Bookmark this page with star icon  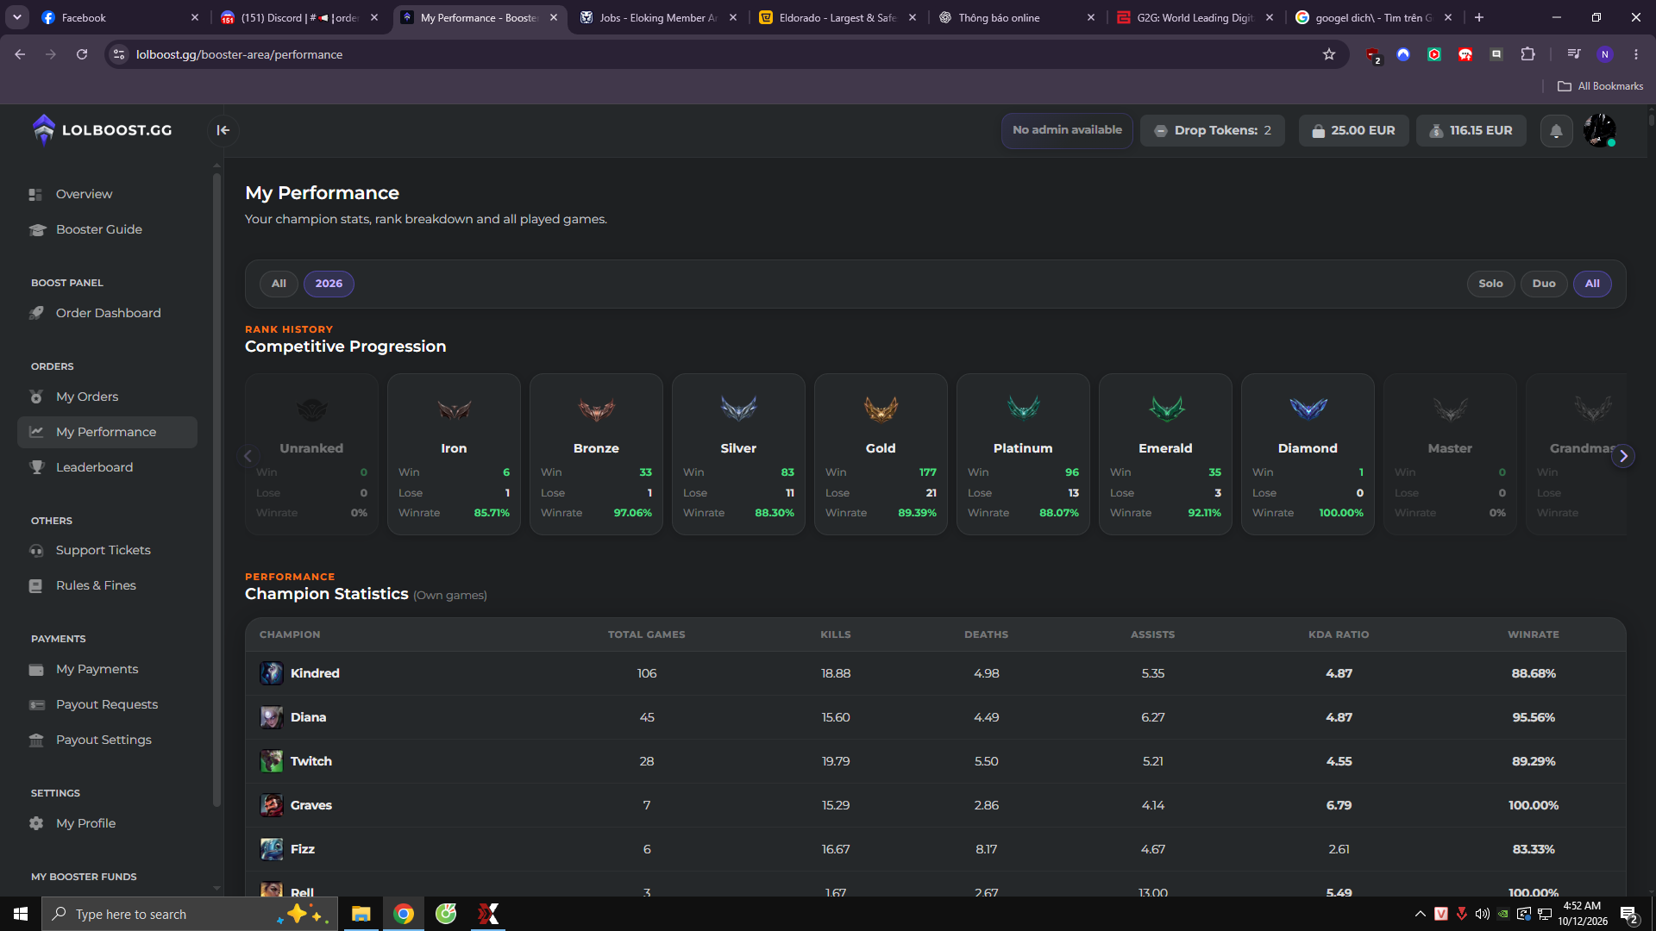(x=1329, y=54)
